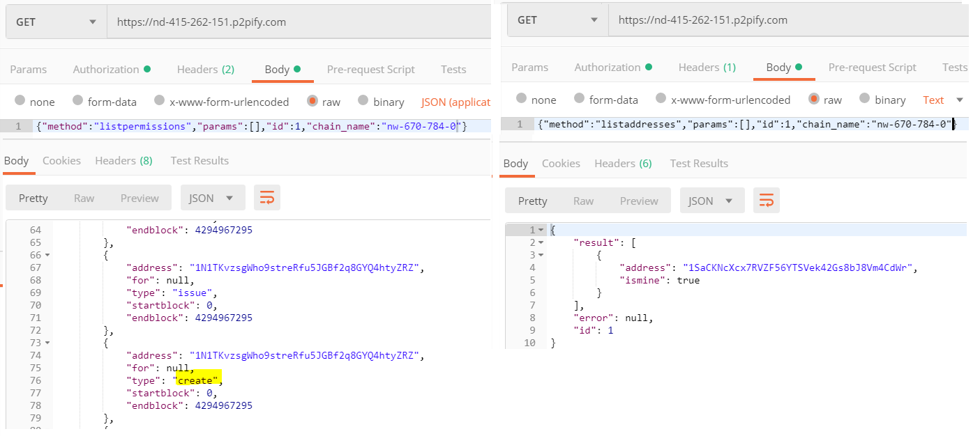Click Pretty view button in left response
Screen dimensions: 980x443
33,198
